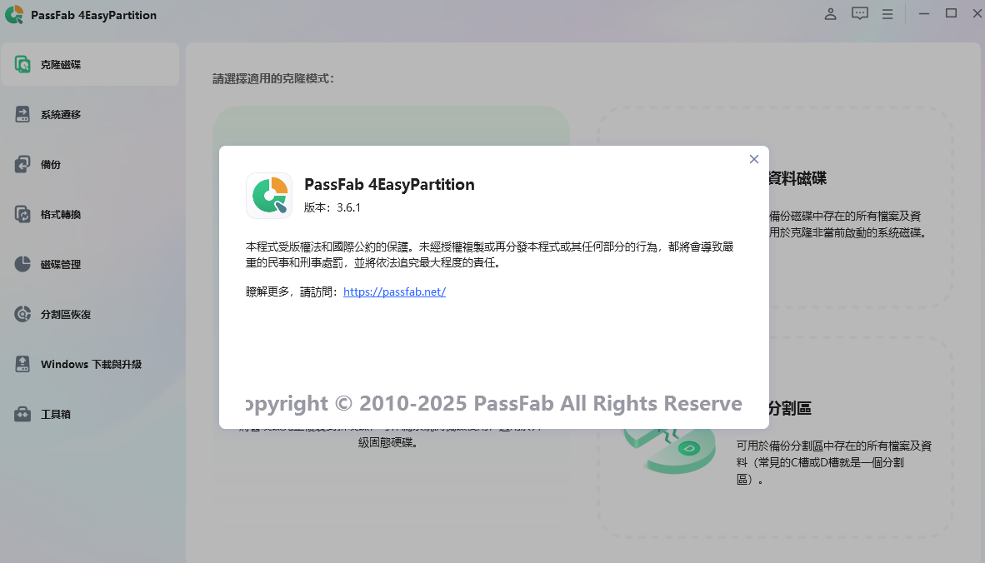Image resolution: width=985 pixels, height=563 pixels.
Task: Select the 磁碟管理 menu label
Action: (x=61, y=264)
